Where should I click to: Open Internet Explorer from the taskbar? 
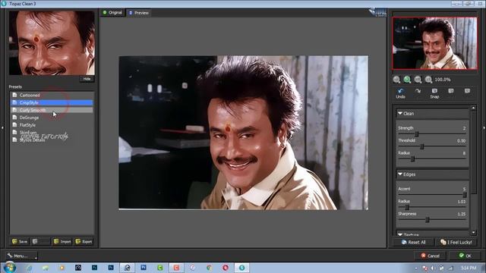tap(29, 268)
